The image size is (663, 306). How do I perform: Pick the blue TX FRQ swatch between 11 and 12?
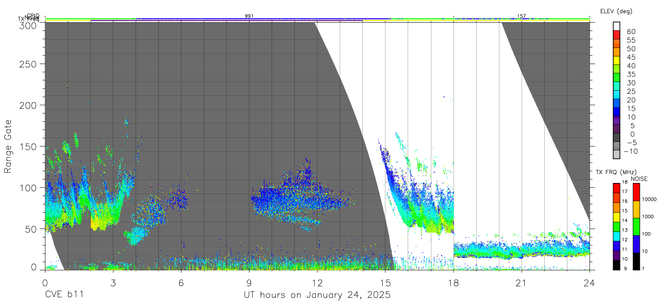click(x=617, y=245)
